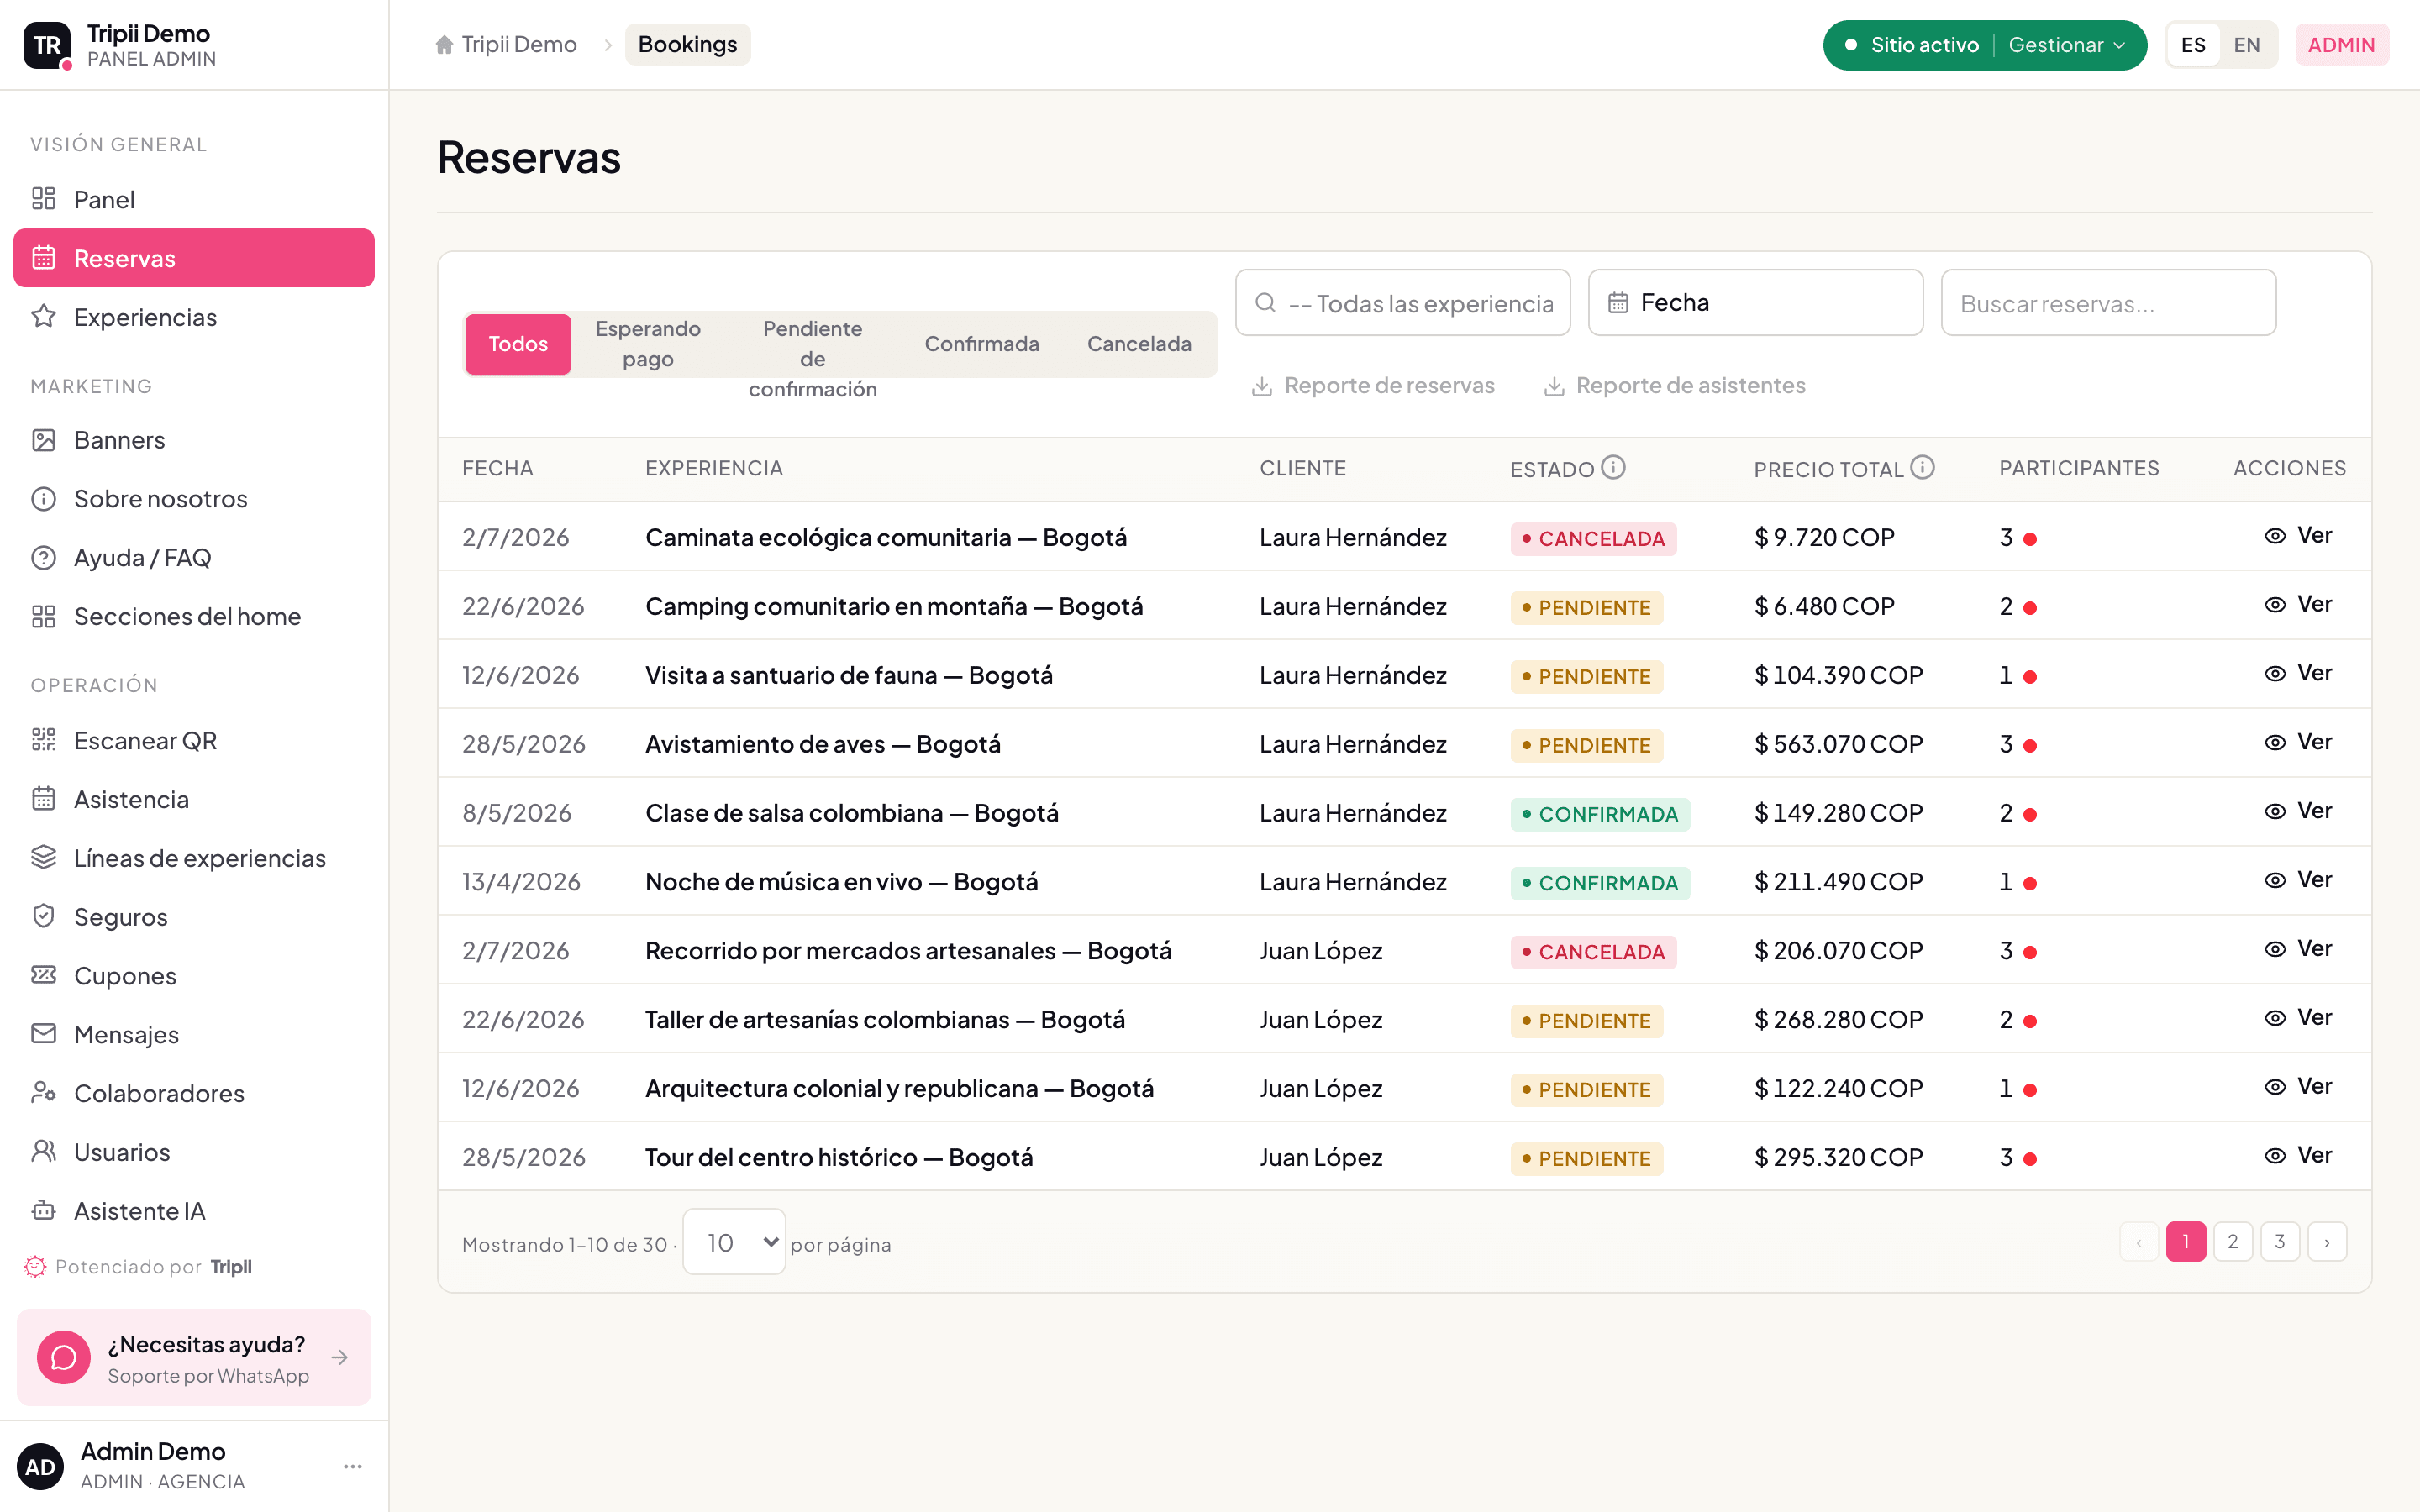Go to page 2
This screenshot has width=2420, height=1512.
tap(2233, 1242)
